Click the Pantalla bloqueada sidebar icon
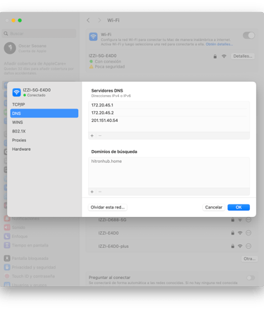264x310 pixels. [7, 259]
